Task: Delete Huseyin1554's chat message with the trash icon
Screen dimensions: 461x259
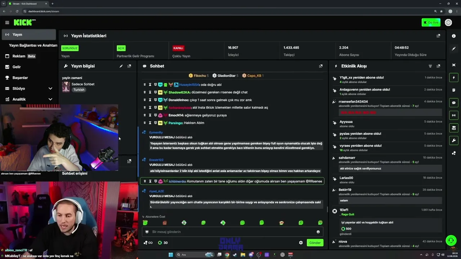Action: [x=145, y=85]
